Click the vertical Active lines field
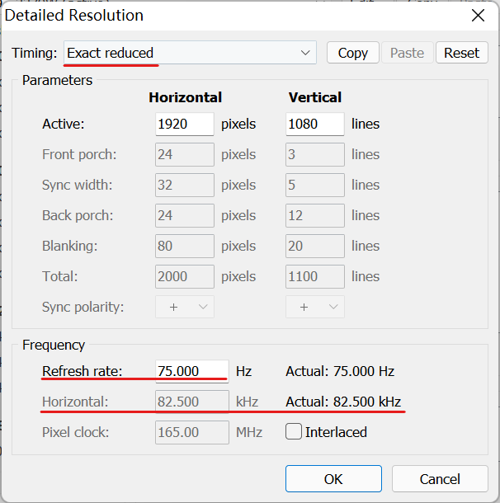Screen dimensions: 500x503 [315, 125]
